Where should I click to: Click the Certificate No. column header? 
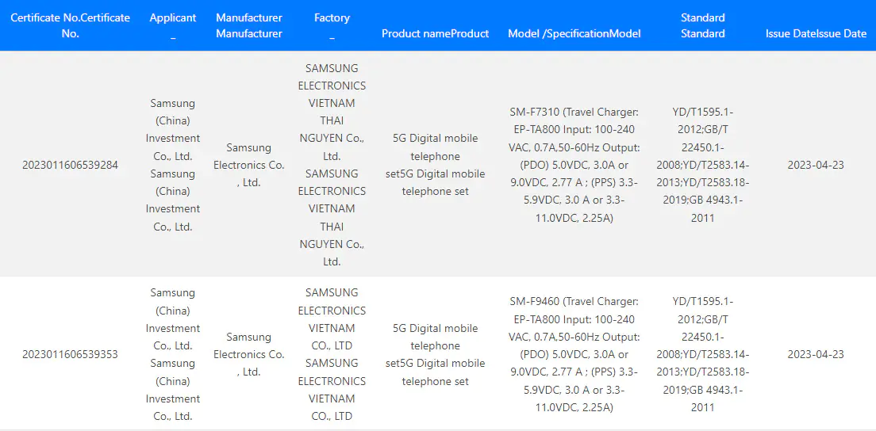click(x=71, y=25)
